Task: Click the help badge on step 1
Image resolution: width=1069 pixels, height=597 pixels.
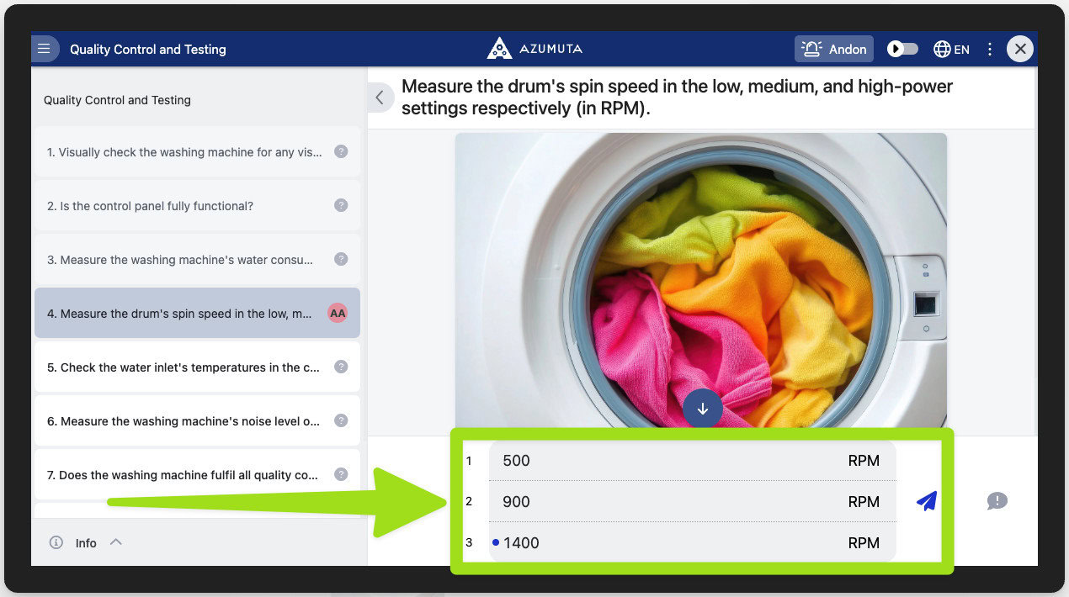Action: pyautogui.click(x=341, y=152)
